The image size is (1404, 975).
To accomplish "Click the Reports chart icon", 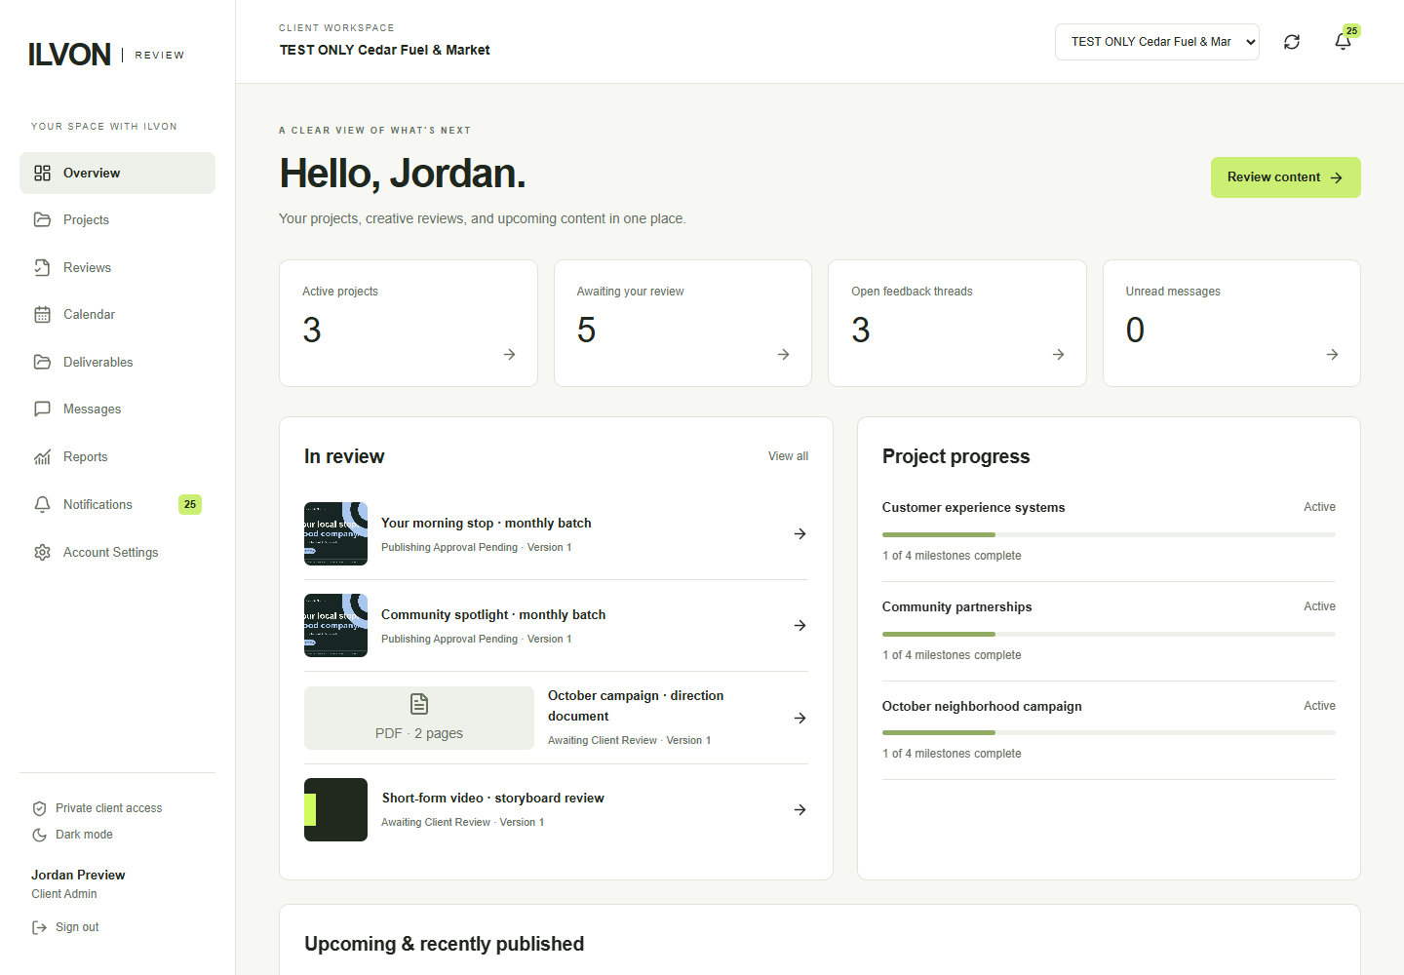I will coord(42,456).
